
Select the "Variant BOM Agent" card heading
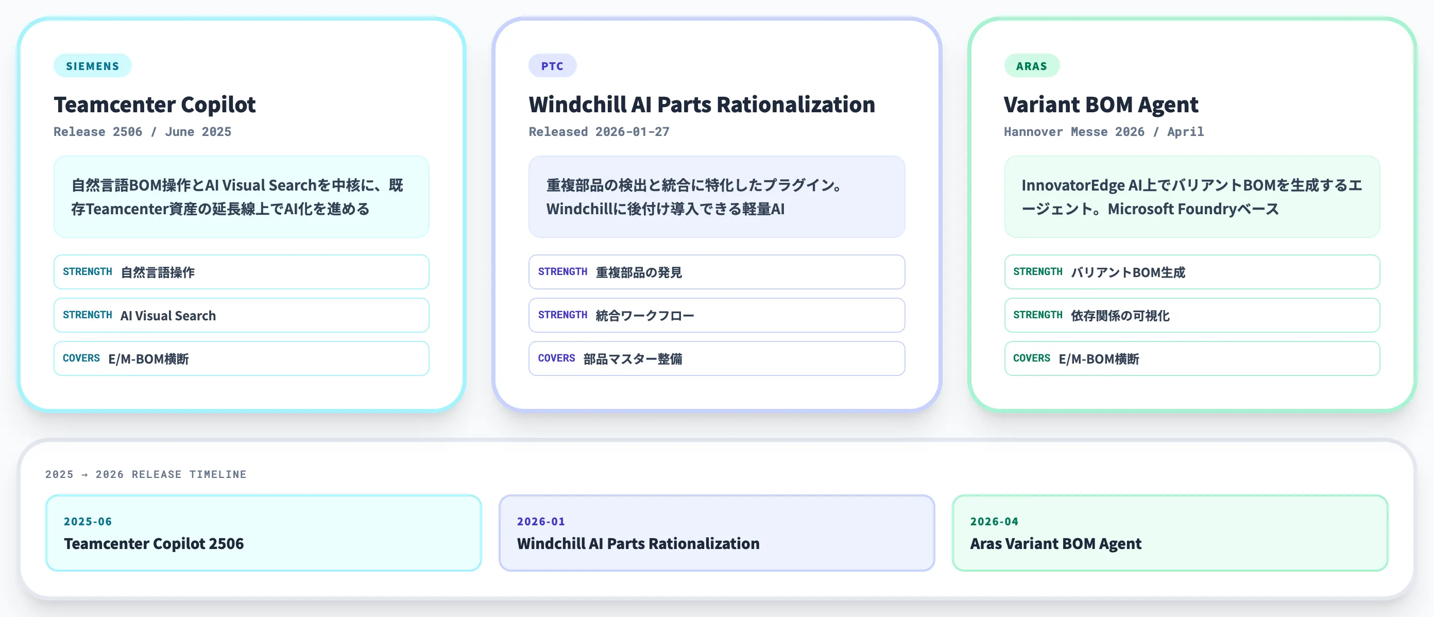[1101, 104]
